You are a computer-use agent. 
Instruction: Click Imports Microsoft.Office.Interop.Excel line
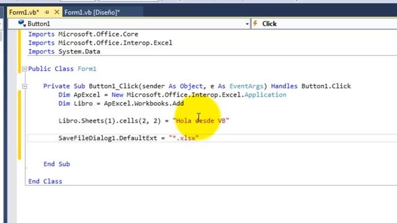(x=100, y=43)
